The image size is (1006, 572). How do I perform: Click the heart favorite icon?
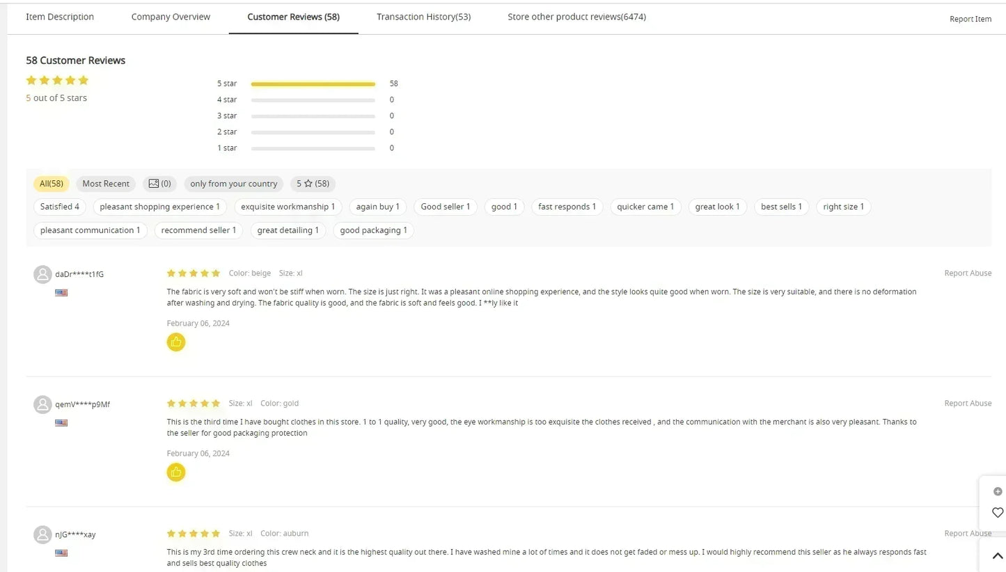pyautogui.click(x=997, y=512)
